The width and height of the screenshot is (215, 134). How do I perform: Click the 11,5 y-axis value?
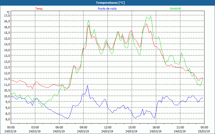pos(7,79)
